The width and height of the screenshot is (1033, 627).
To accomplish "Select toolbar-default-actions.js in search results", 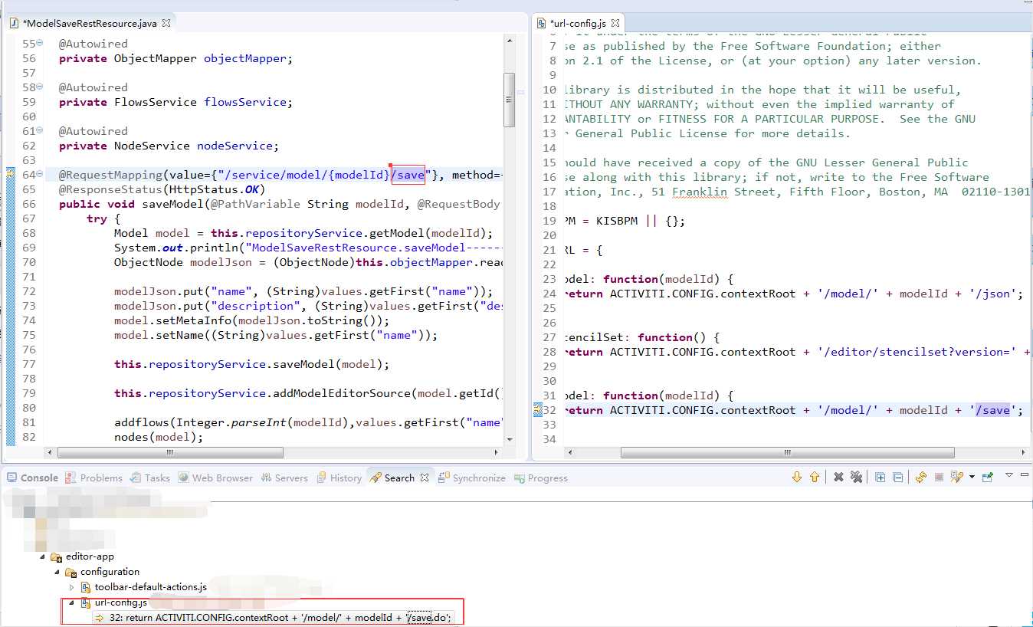I will (x=151, y=587).
